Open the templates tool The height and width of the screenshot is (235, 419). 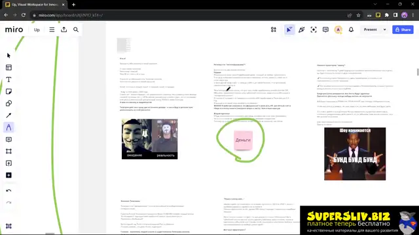coord(9,67)
